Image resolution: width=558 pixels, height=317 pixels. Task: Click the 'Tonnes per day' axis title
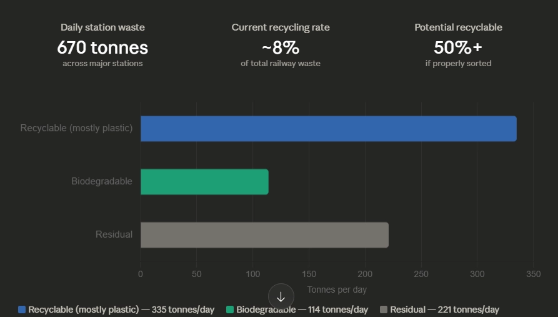click(x=337, y=290)
